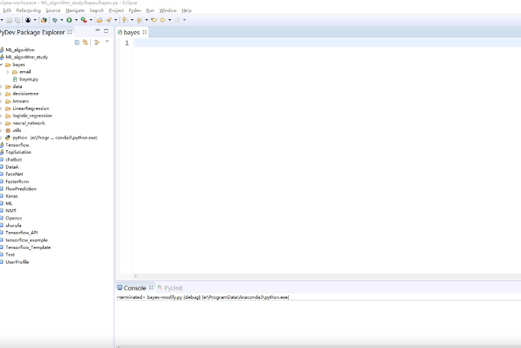This screenshot has height=348, width=521.
Task: Expand the email folder in tree
Action: point(8,72)
